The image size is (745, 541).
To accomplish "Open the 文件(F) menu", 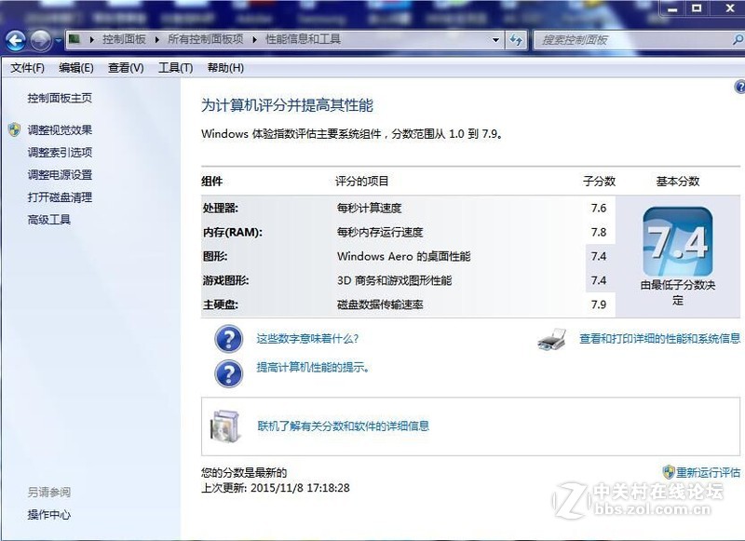I will click(x=28, y=68).
